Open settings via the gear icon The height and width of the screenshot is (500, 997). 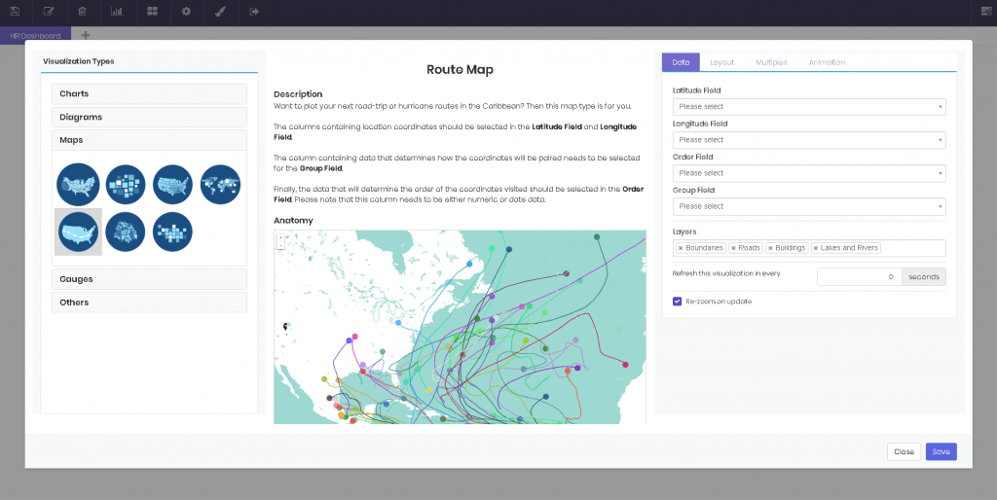click(186, 12)
